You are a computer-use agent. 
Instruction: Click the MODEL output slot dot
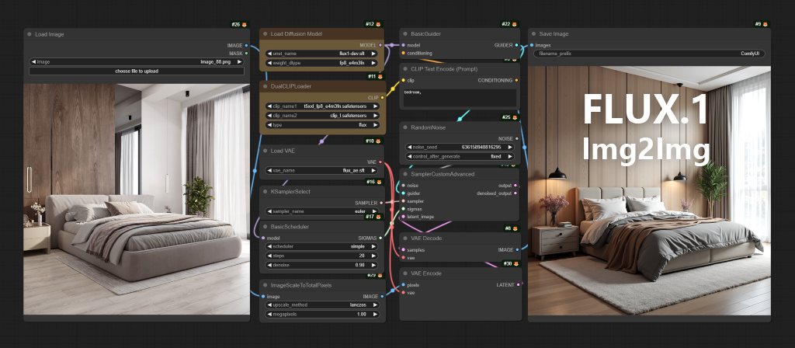point(380,45)
